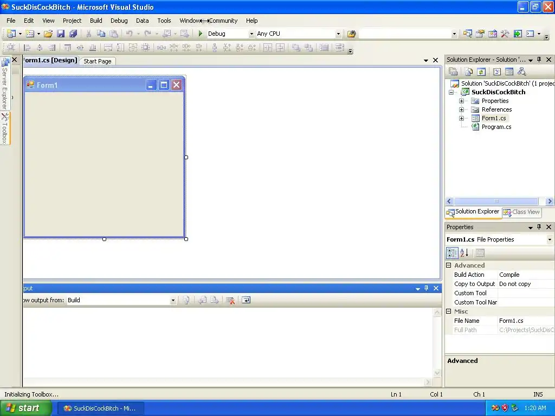Screen dimensions: 555x416
Task: Click Align to Grid in the layout toolbar
Action: click(11, 48)
